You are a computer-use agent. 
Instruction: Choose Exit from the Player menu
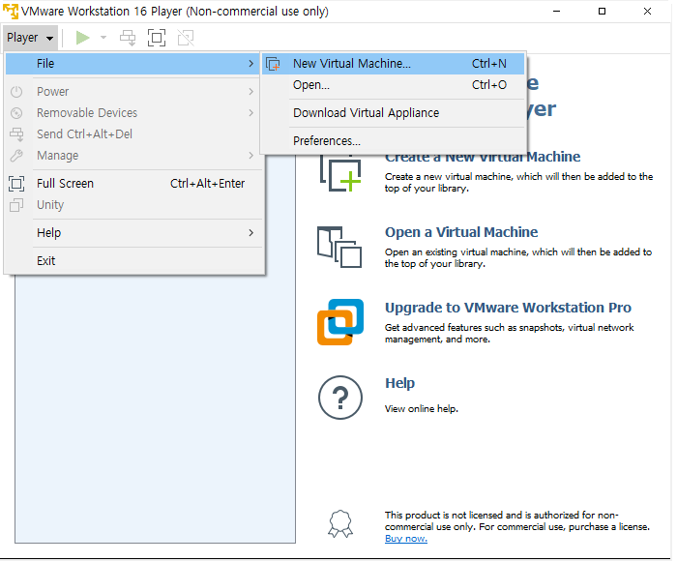click(x=132, y=261)
